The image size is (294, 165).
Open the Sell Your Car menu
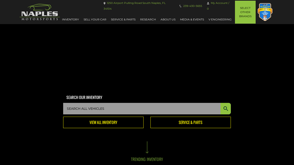(95, 19)
